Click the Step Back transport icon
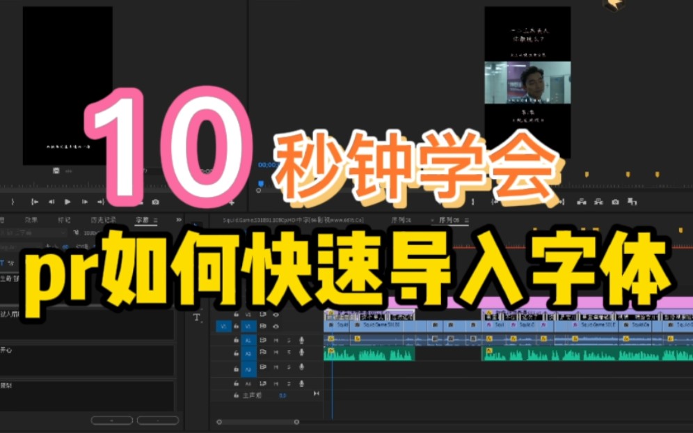The width and height of the screenshot is (693, 433). (x=51, y=203)
